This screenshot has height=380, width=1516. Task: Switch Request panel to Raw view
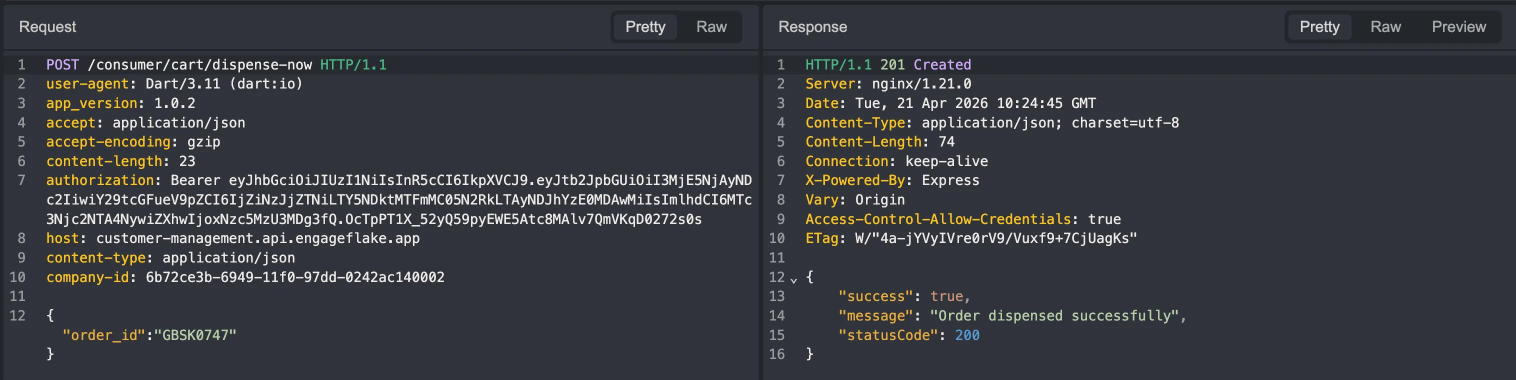pos(711,27)
